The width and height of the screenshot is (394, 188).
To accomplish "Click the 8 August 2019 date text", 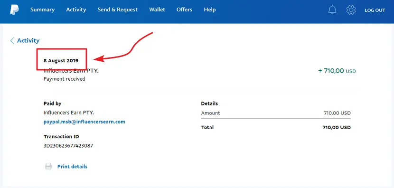I will click(61, 61).
